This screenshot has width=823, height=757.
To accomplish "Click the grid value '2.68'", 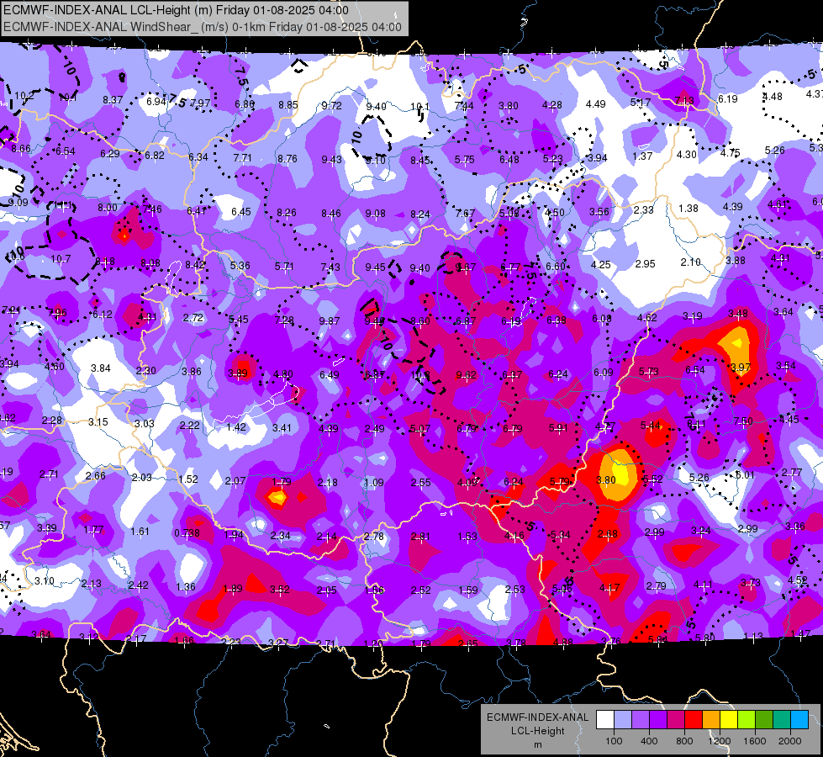I will tap(608, 534).
